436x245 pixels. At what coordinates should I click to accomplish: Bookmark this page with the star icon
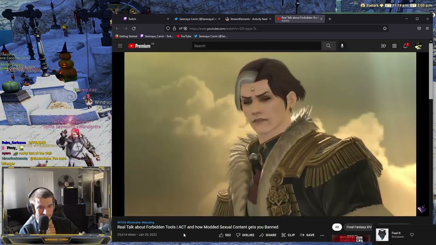[385, 29]
